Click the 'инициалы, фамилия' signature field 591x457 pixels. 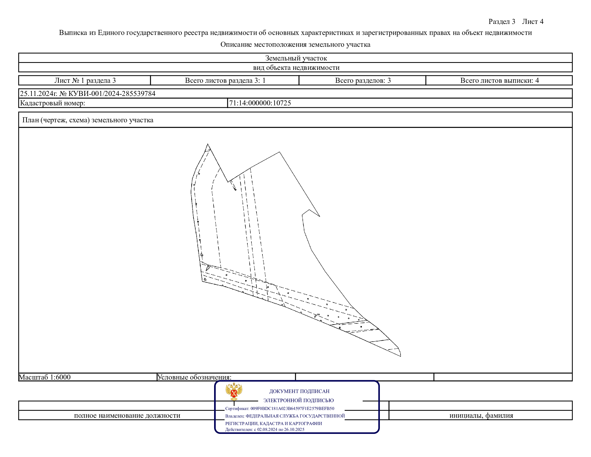pyautogui.click(x=481, y=415)
